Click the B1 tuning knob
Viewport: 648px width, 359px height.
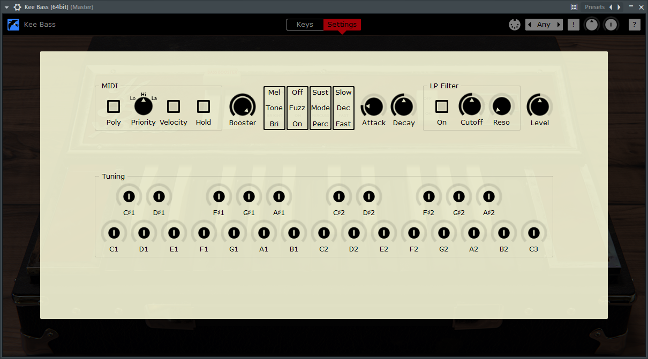pos(293,233)
